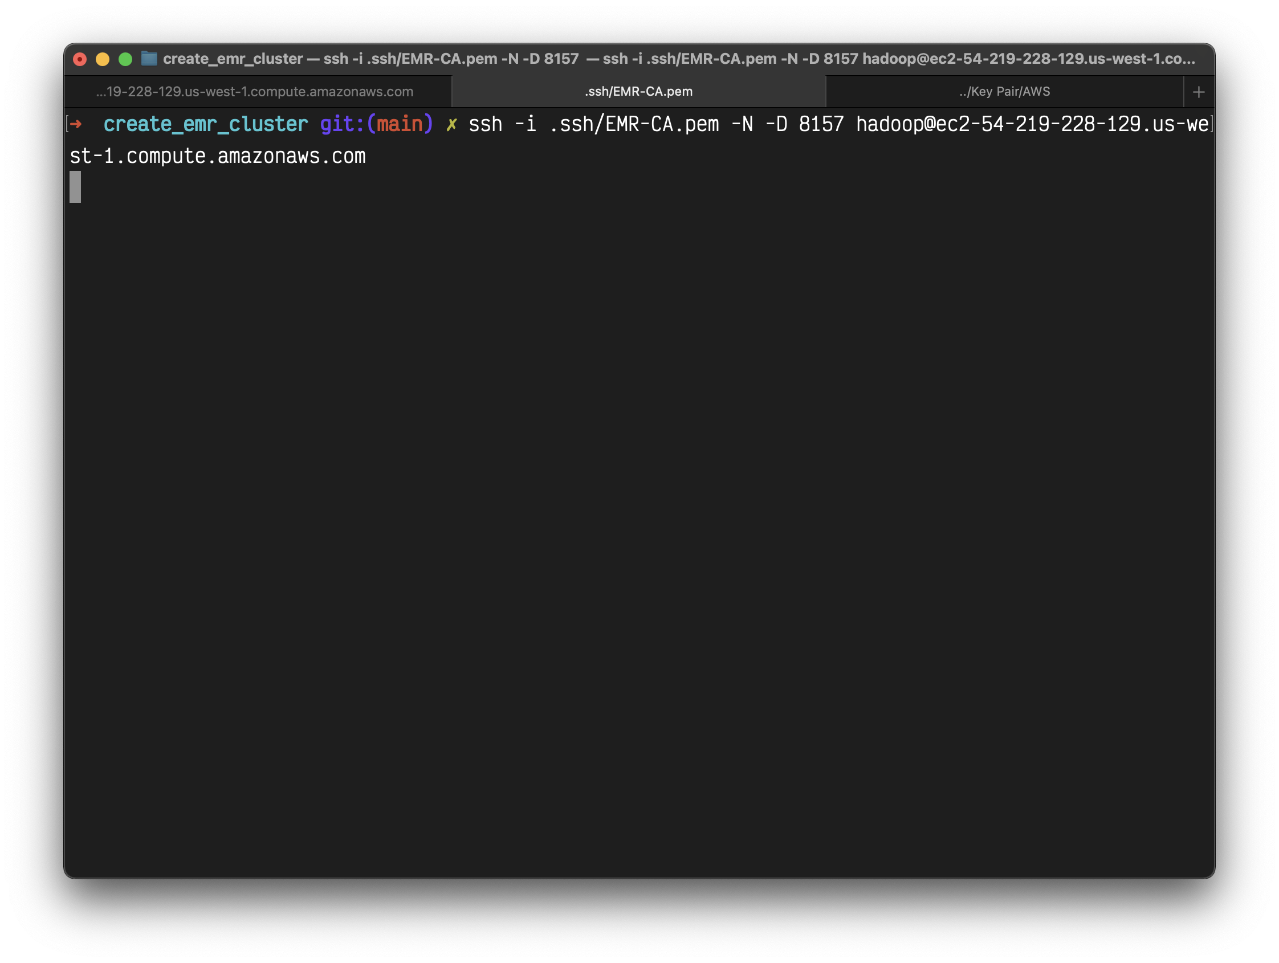
Task: Open a new terminal tab with plus button
Action: [1199, 92]
